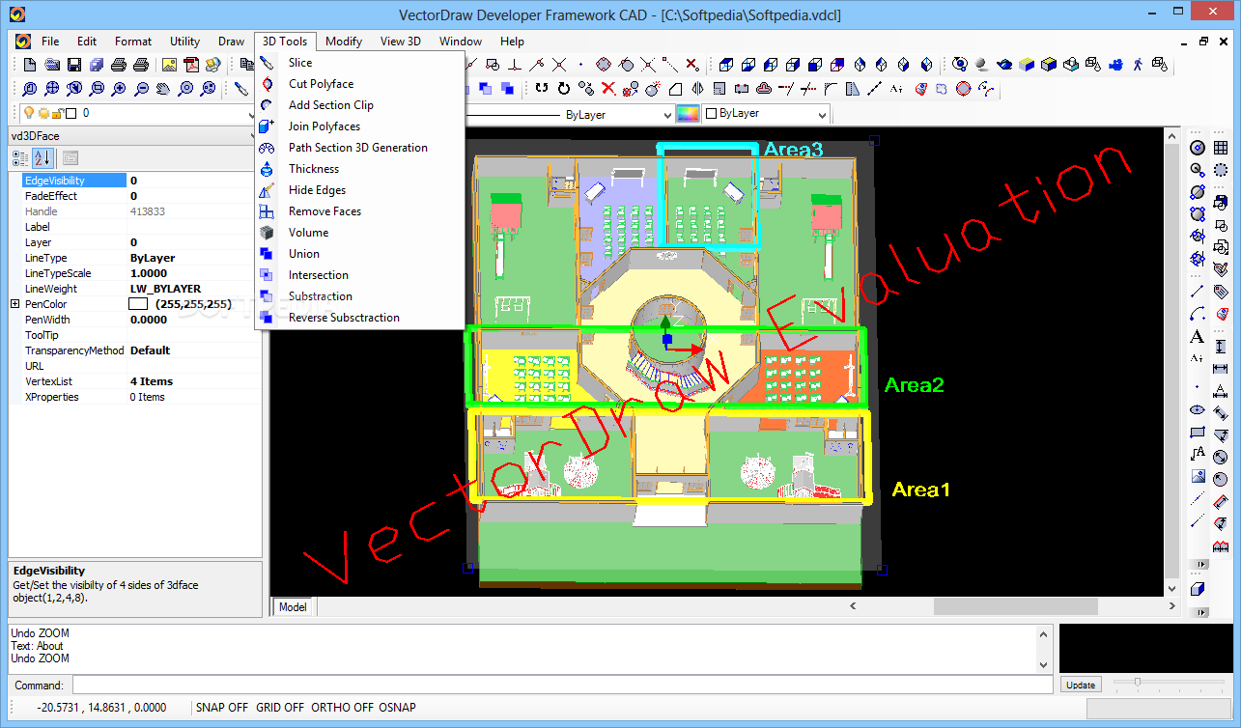Select the Zoom In magnifier icon

click(x=119, y=88)
